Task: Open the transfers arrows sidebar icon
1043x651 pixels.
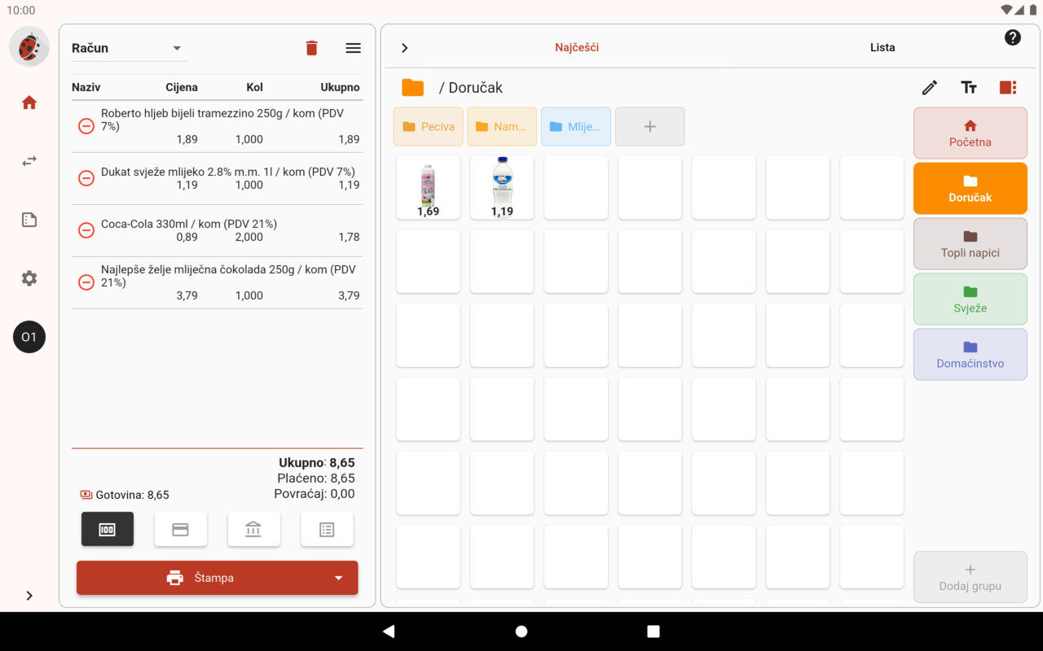Action: 29,161
